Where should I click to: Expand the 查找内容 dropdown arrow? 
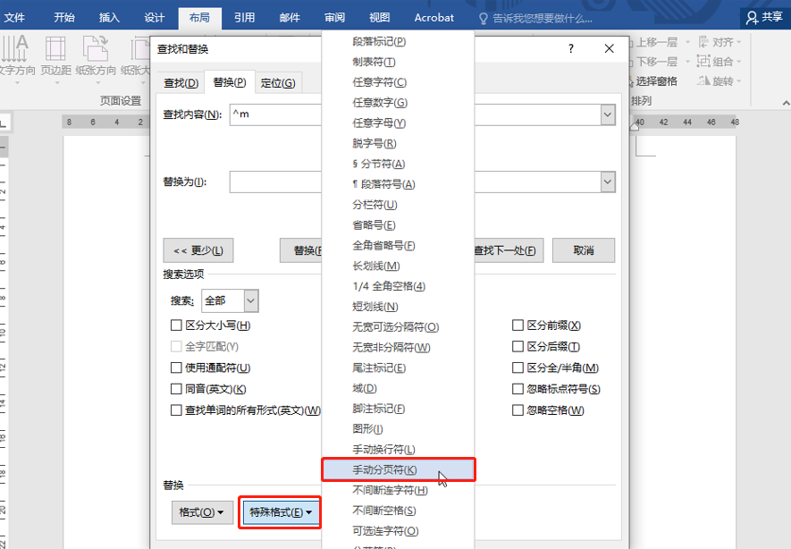(608, 114)
